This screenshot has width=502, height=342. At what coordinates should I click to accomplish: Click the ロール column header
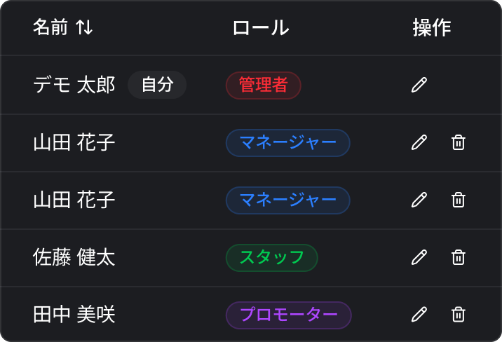(x=260, y=28)
